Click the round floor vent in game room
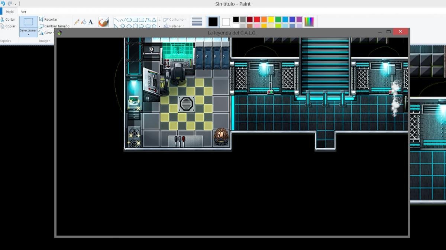The width and height of the screenshot is (446, 250). click(x=187, y=104)
